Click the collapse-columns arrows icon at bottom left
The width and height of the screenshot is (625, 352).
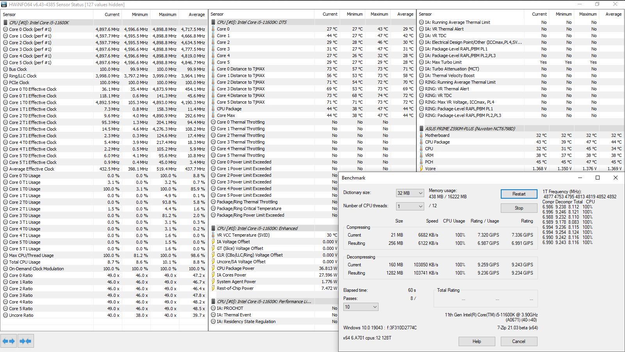(x=25, y=341)
